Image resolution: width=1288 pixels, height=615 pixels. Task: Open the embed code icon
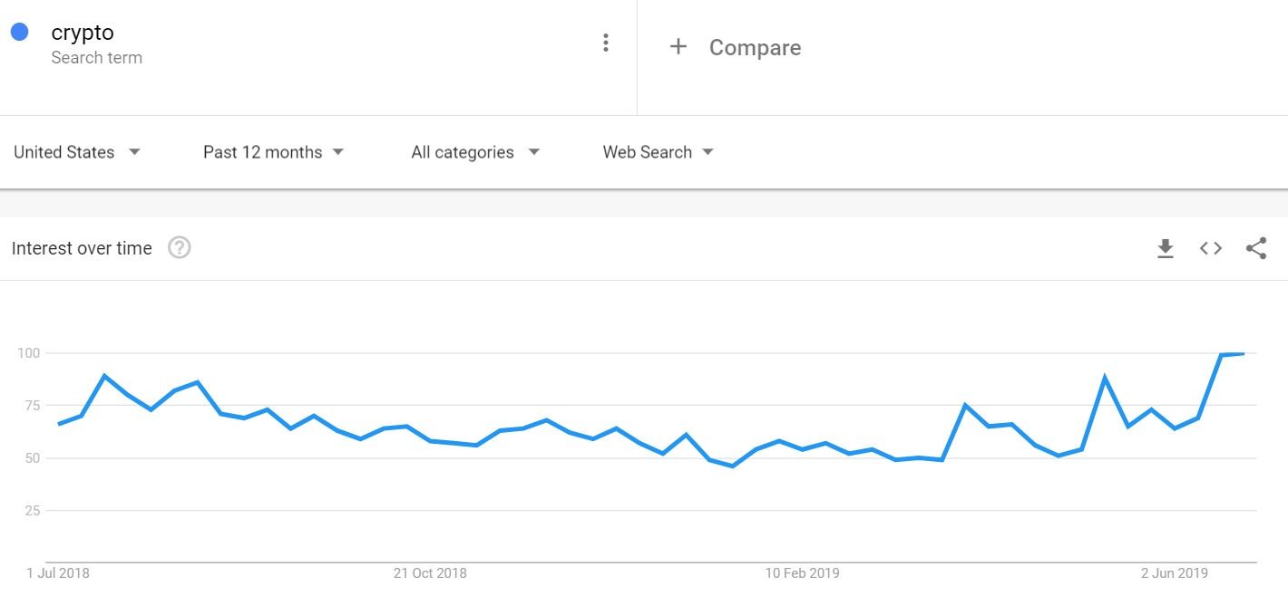coord(1211,248)
